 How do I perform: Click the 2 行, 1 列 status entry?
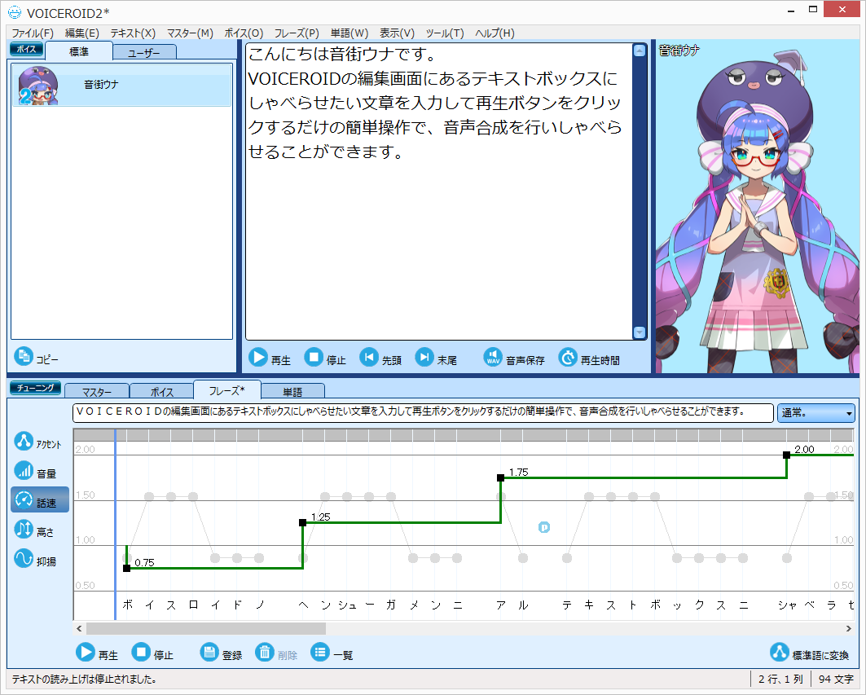[x=780, y=679]
